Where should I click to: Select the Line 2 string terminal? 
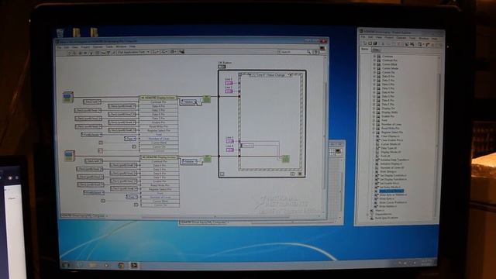click(x=229, y=91)
